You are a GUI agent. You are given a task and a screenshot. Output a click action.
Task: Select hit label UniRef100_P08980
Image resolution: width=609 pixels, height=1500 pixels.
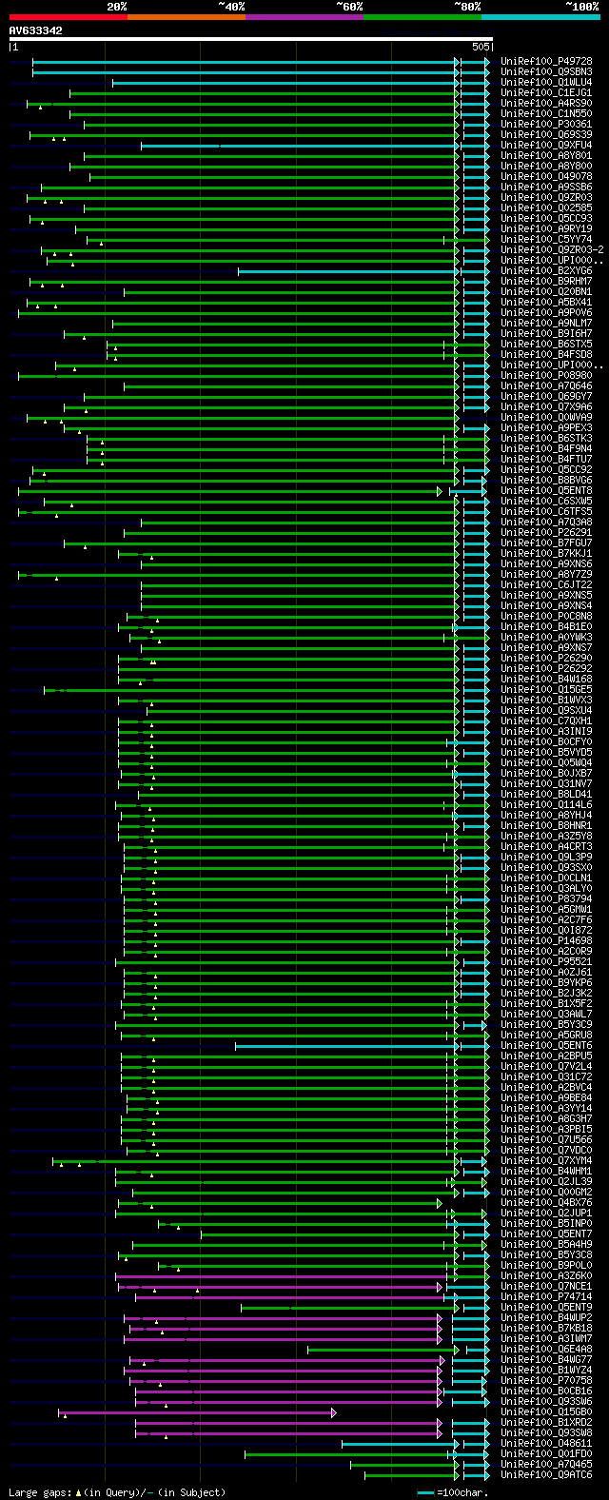546,376
